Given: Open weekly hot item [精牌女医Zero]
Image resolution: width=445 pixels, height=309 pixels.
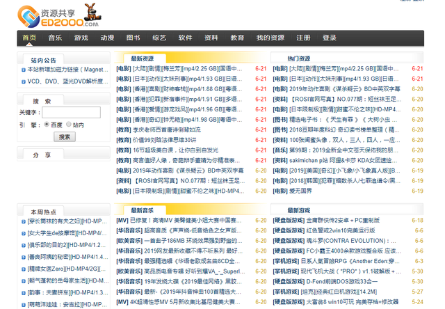Looking at the screenshot, I should point(67,269).
